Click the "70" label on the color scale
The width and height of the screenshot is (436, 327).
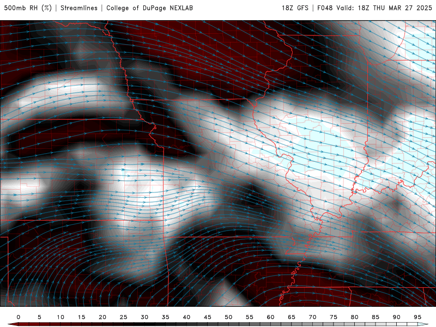(x=312, y=317)
